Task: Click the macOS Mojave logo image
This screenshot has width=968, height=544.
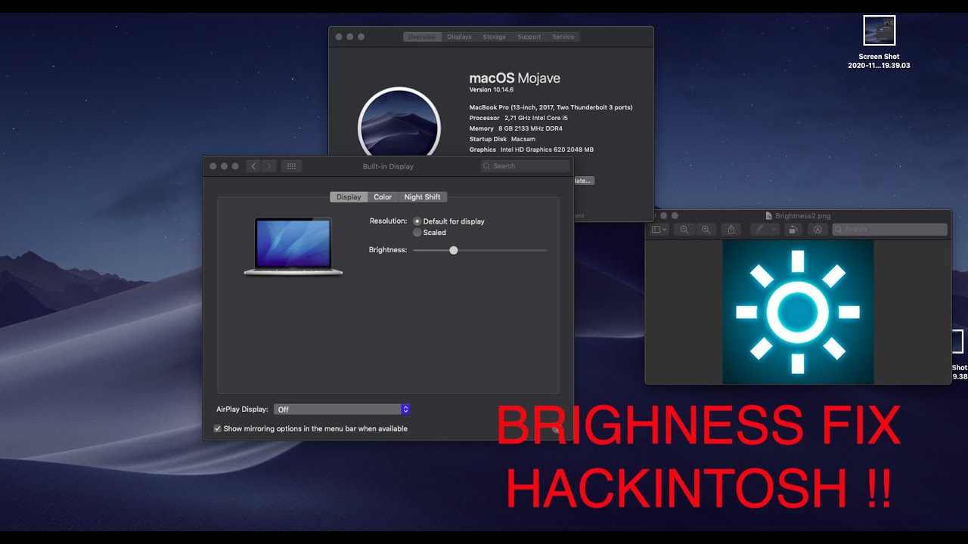Action: (x=399, y=121)
